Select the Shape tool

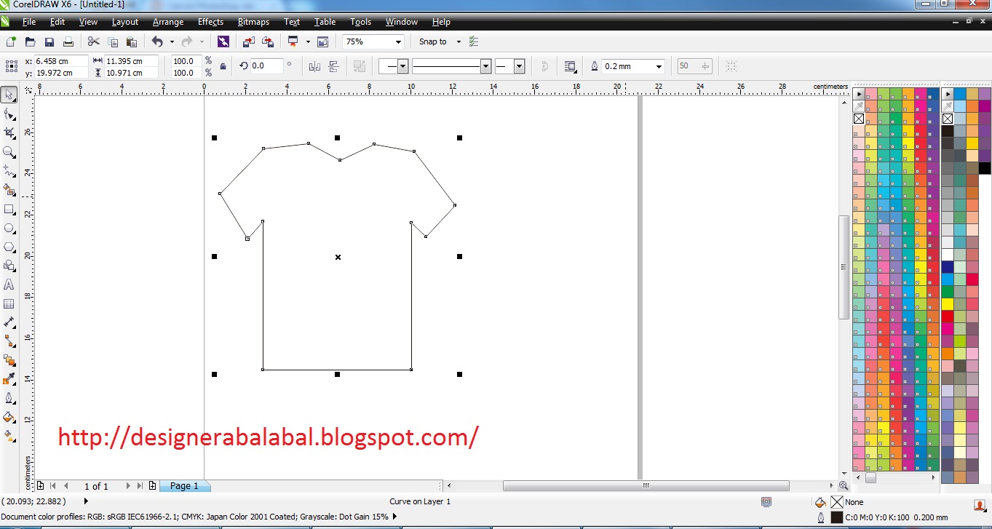pyautogui.click(x=9, y=114)
